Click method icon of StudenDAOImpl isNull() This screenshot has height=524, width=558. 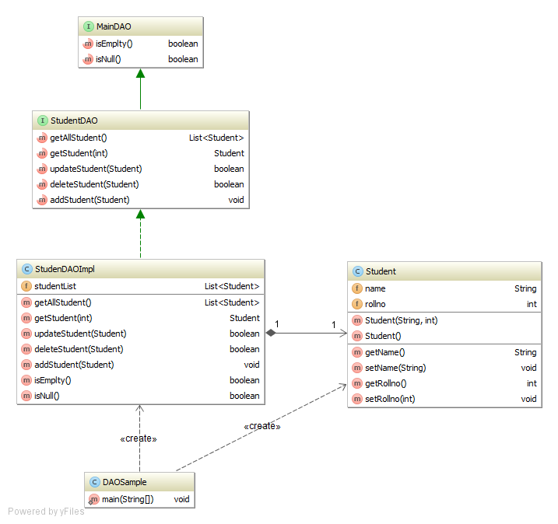(x=26, y=396)
